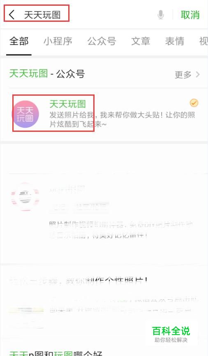Open the 天天p图和玩图哪个好 result
208x356 pixels.
[55, 353]
